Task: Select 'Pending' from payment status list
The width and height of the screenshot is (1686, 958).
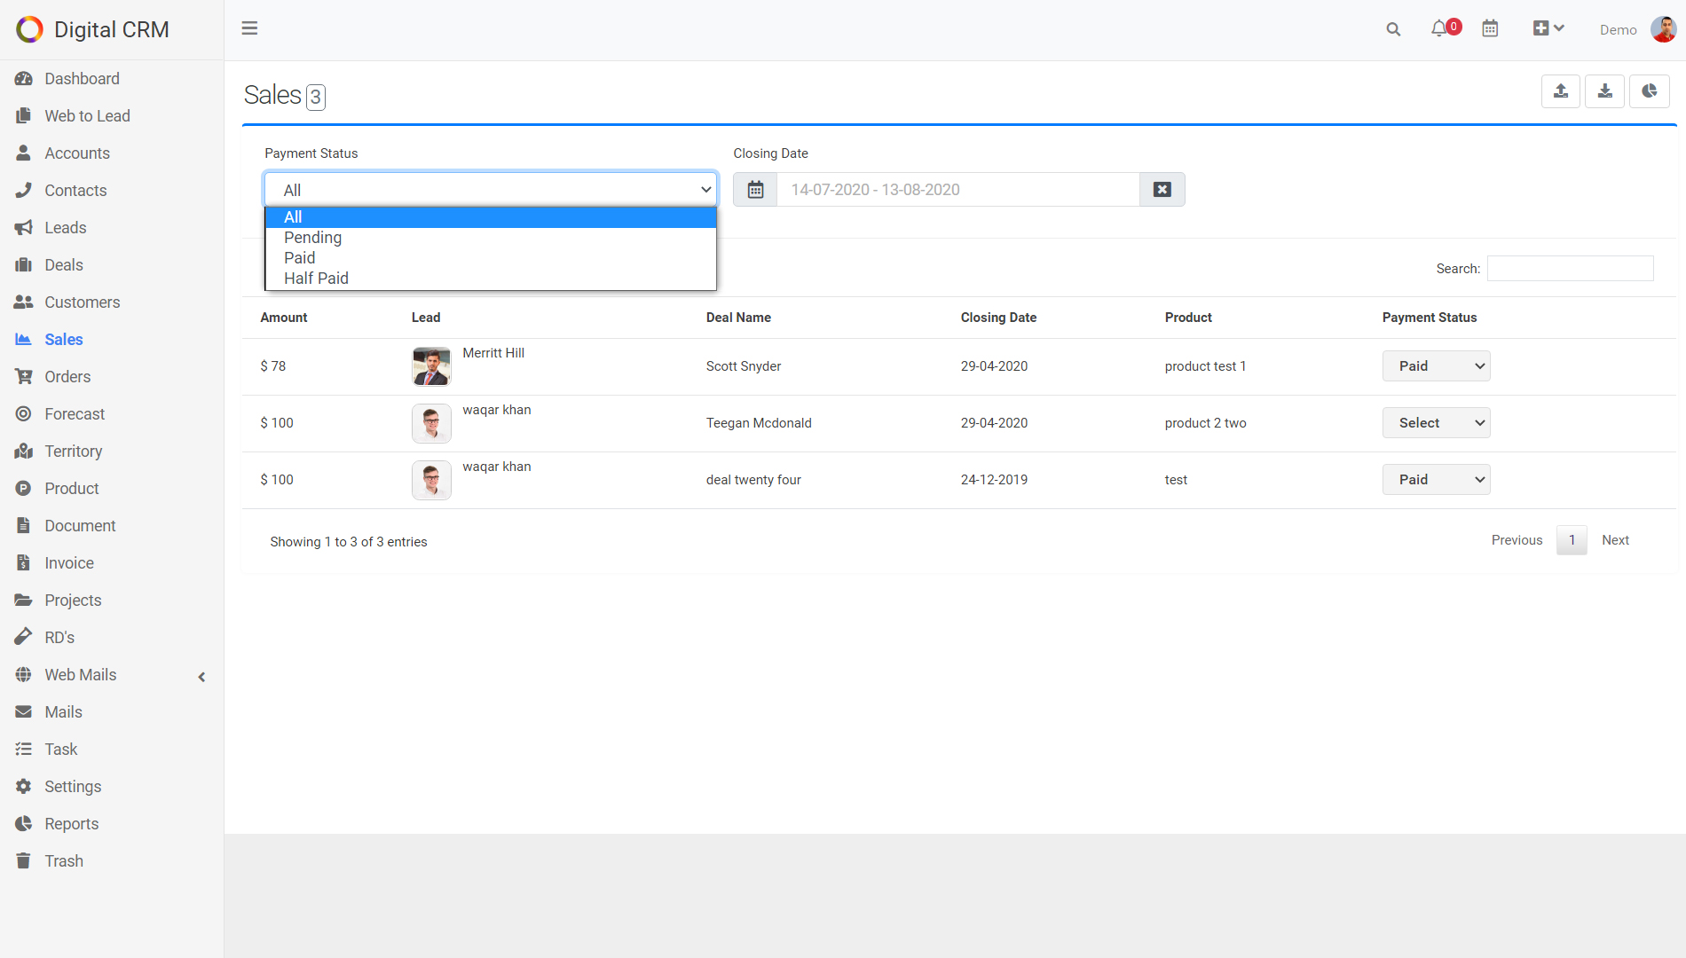Action: (312, 238)
